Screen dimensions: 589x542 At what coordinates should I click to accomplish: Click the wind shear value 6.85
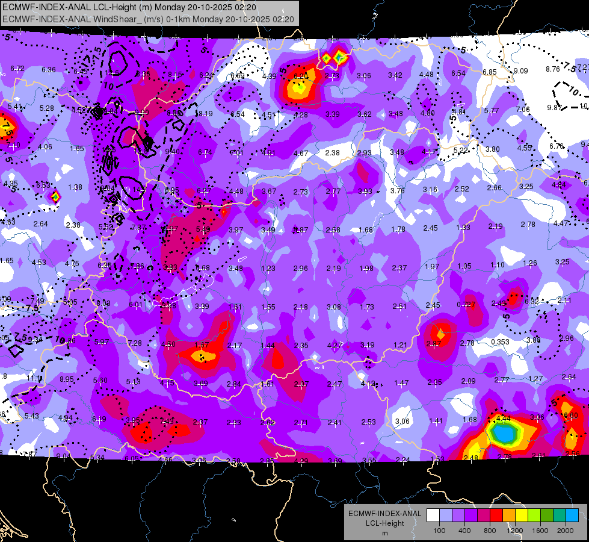tap(490, 72)
